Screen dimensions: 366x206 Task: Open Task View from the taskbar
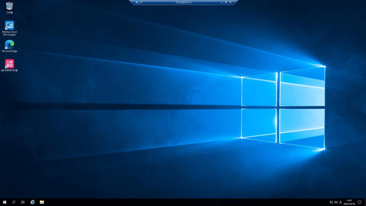(23, 202)
